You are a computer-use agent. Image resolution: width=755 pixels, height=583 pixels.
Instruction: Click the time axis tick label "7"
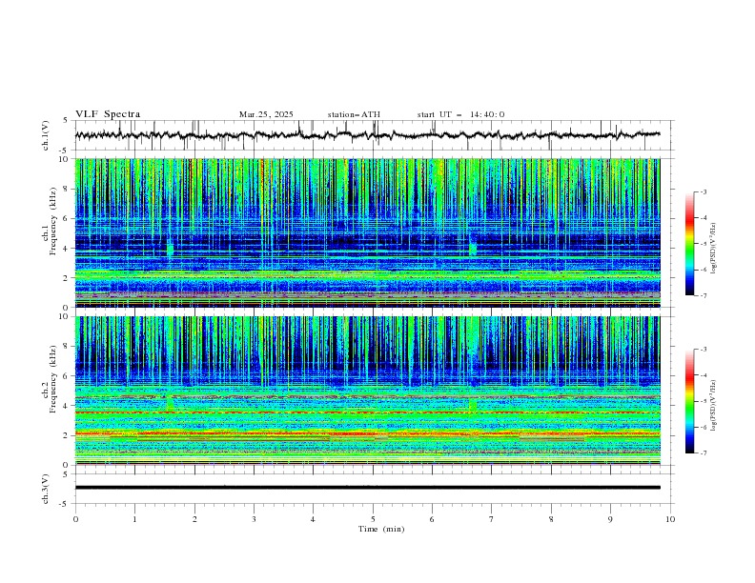point(492,519)
